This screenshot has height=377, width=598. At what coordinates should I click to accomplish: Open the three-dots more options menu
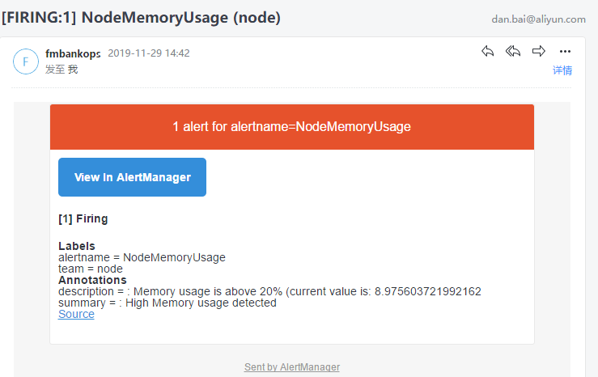[565, 52]
